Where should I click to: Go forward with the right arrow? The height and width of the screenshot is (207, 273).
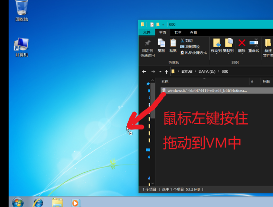coord(153,72)
